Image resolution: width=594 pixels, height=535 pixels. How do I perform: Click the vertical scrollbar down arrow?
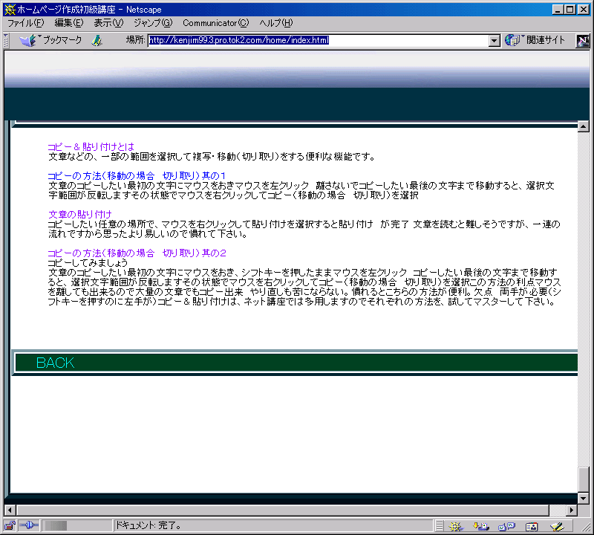click(584, 498)
